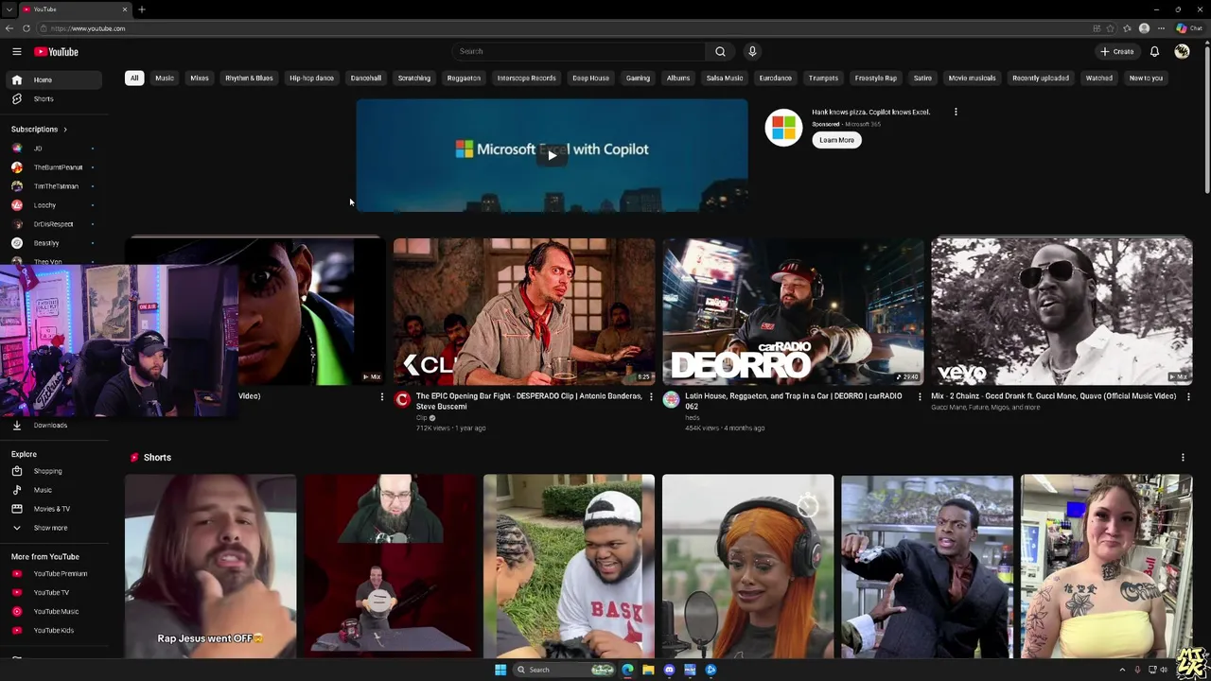Add page to favorites star icon

point(1111,28)
